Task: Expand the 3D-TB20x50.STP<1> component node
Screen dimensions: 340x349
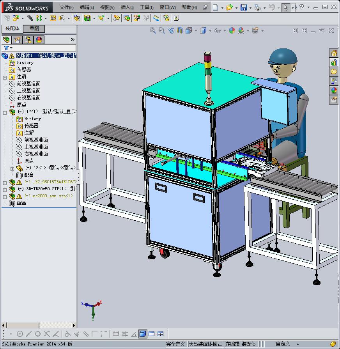Action: (5, 190)
